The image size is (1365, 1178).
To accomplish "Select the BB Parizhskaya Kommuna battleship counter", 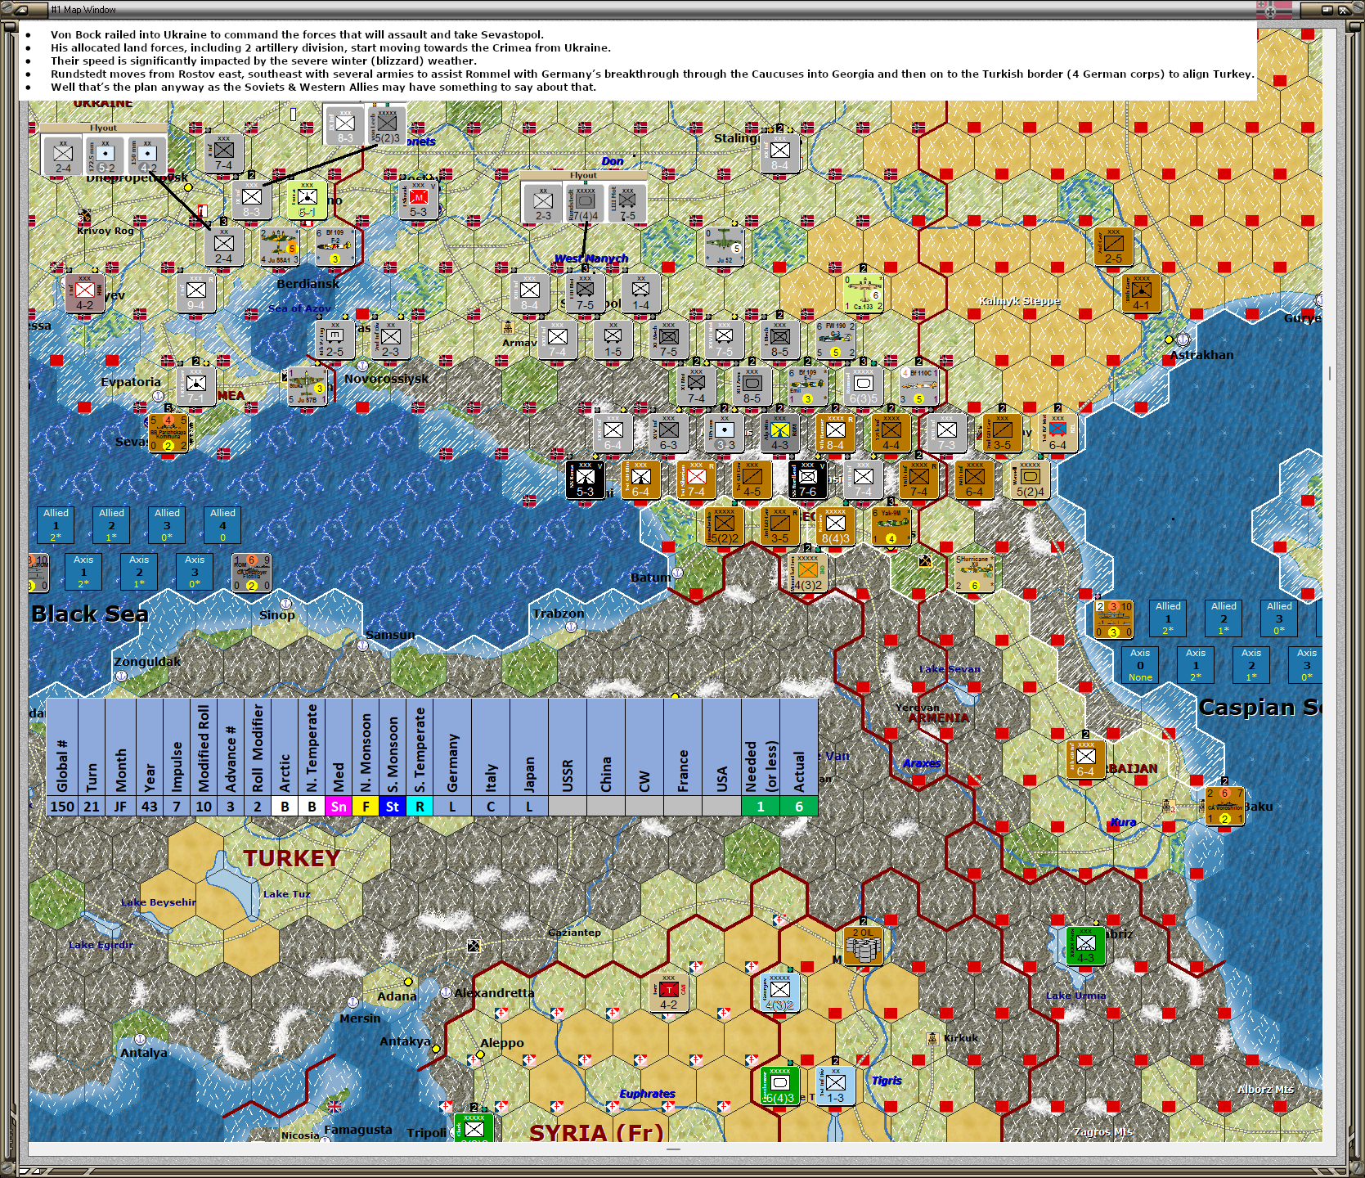I will point(168,433).
